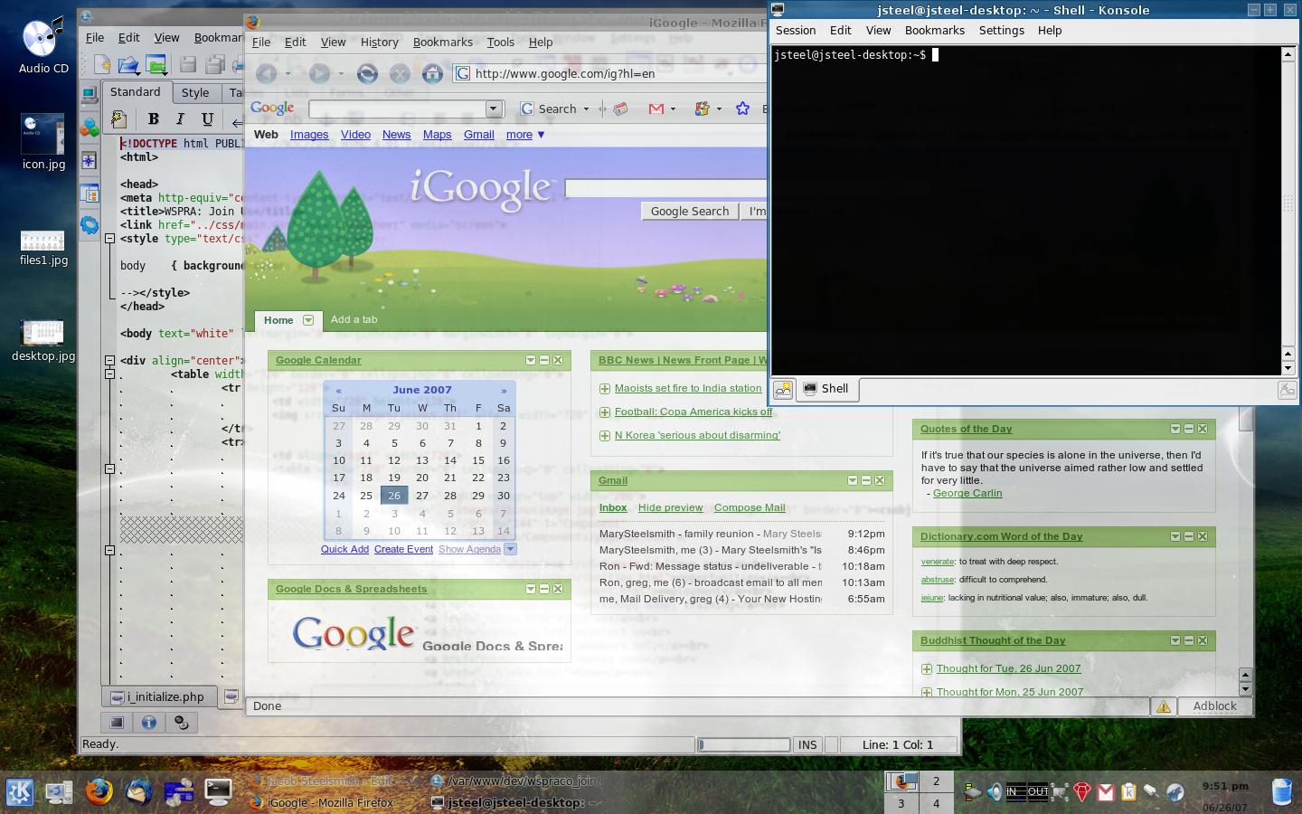This screenshot has height=814, width=1302.
Task: Click the iGoogle main search input field
Action: 665,187
